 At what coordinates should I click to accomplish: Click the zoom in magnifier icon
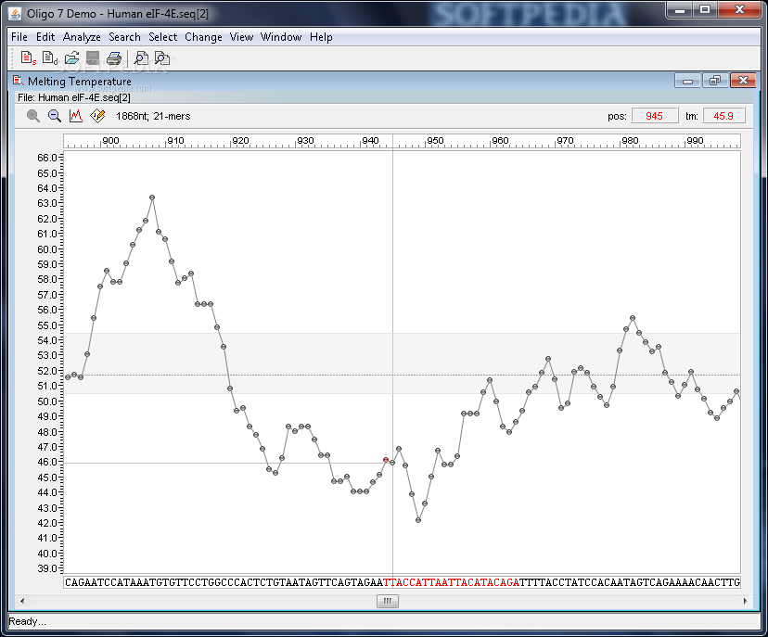(33, 116)
